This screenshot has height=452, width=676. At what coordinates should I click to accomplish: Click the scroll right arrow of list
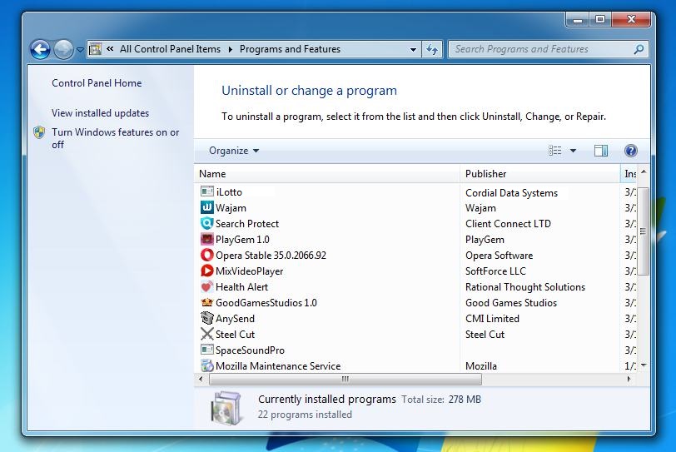(x=629, y=380)
